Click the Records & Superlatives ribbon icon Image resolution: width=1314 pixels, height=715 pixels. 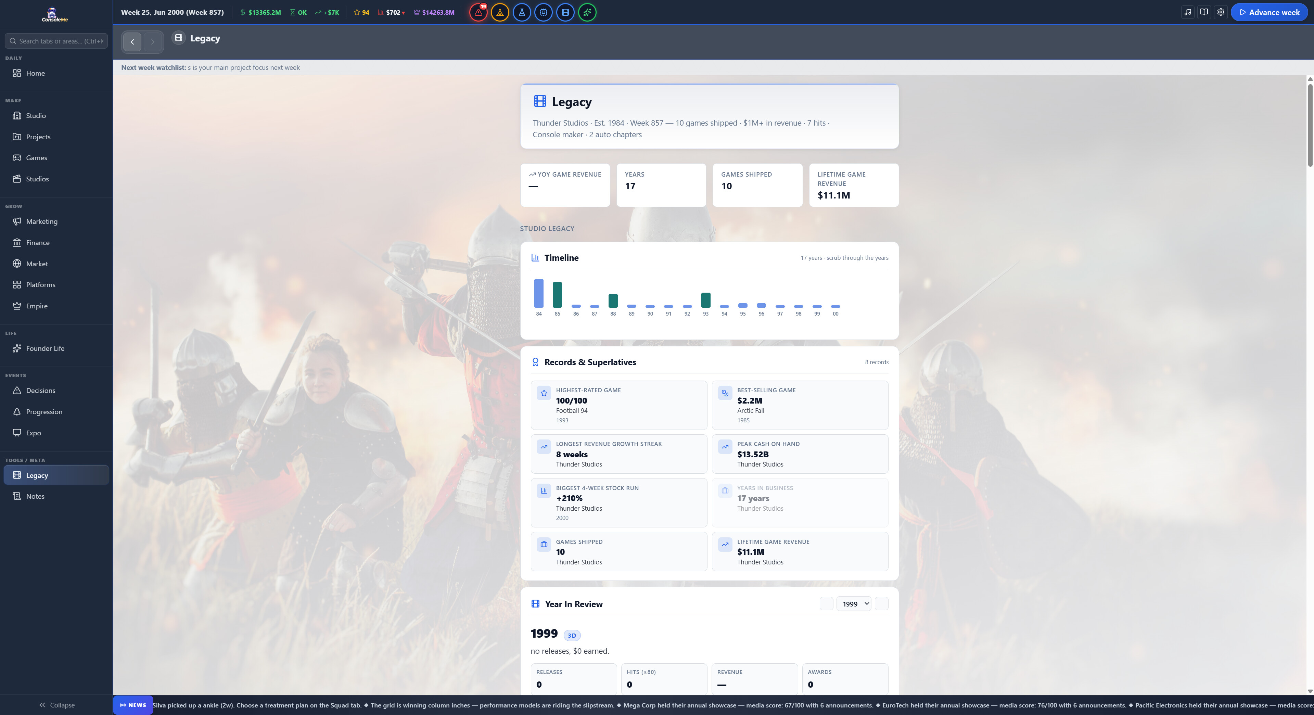[535, 362]
